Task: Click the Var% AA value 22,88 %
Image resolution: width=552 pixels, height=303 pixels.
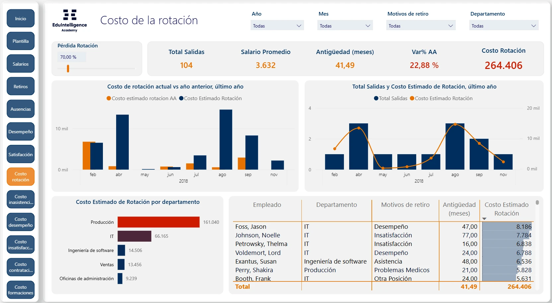Action: point(424,65)
